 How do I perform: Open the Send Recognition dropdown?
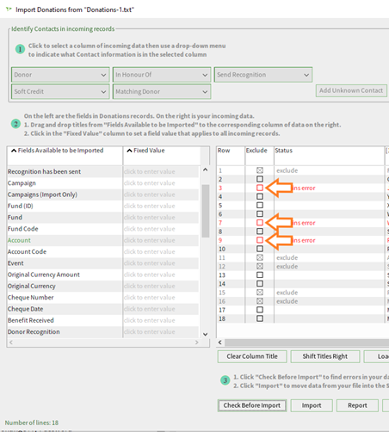[x=263, y=75]
